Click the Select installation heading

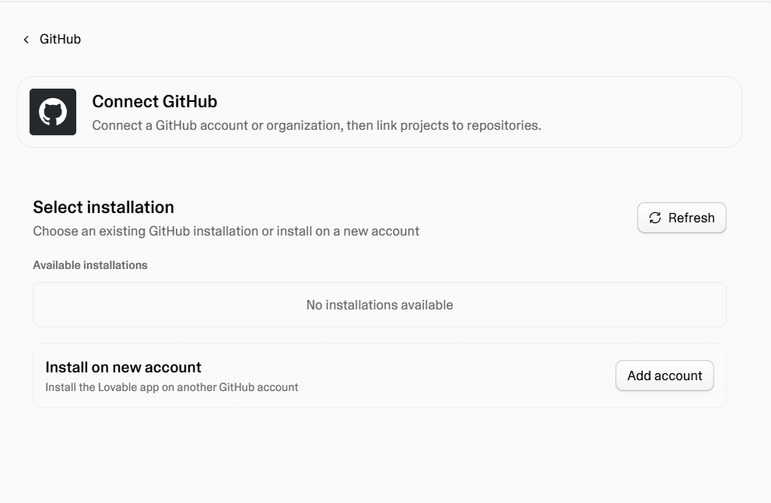pyautogui.click(x=103, y=208)
